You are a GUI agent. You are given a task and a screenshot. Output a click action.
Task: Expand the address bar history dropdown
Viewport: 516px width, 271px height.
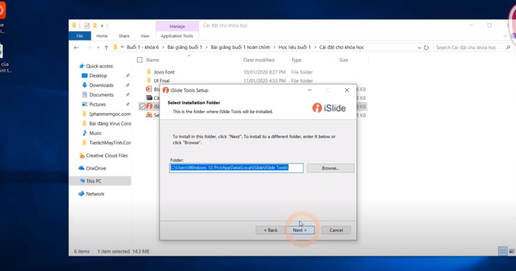[x=419, y=48]
